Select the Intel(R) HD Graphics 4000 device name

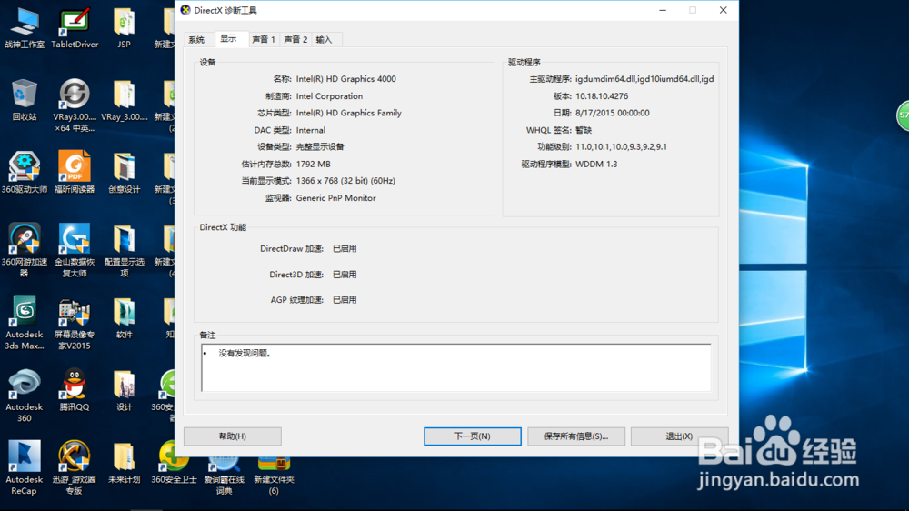pos(346,79)
